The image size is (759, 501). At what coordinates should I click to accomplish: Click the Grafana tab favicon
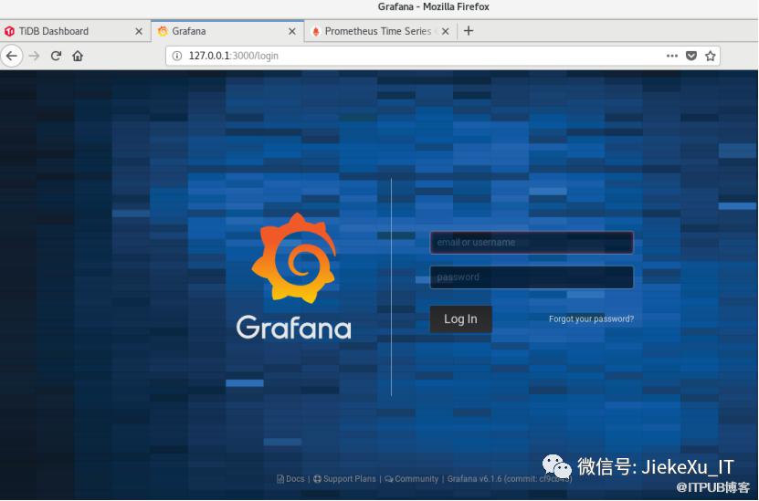coord(163,31)
